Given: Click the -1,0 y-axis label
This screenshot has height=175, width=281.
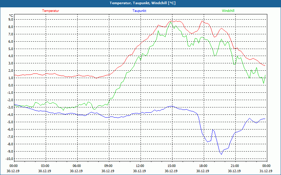Looking at the screenshot, I should coord(11,92).
